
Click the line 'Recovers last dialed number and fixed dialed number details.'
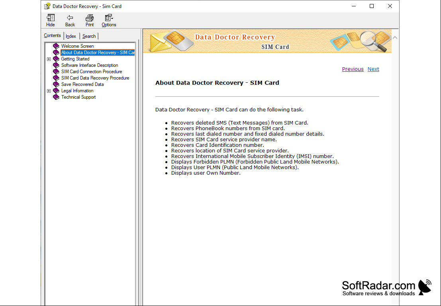(x=247, y=134)
